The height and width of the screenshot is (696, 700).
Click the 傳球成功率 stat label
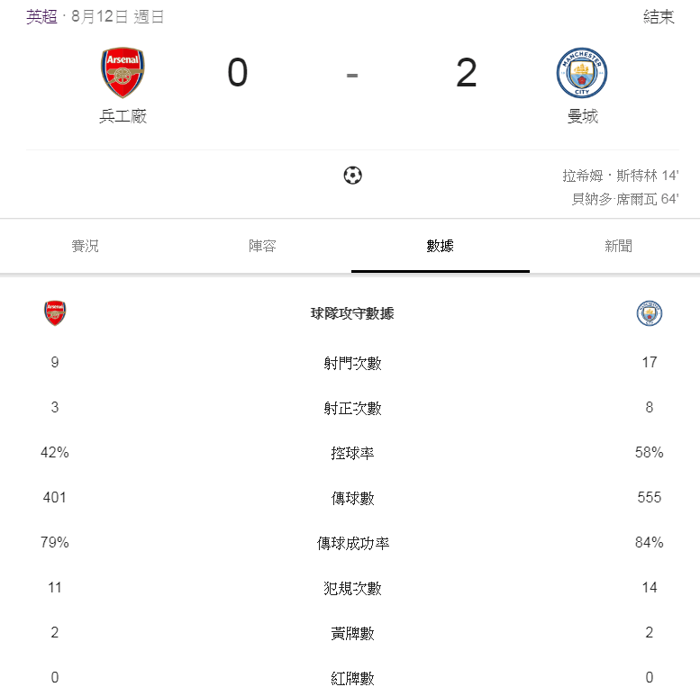[x=352, y=544]
